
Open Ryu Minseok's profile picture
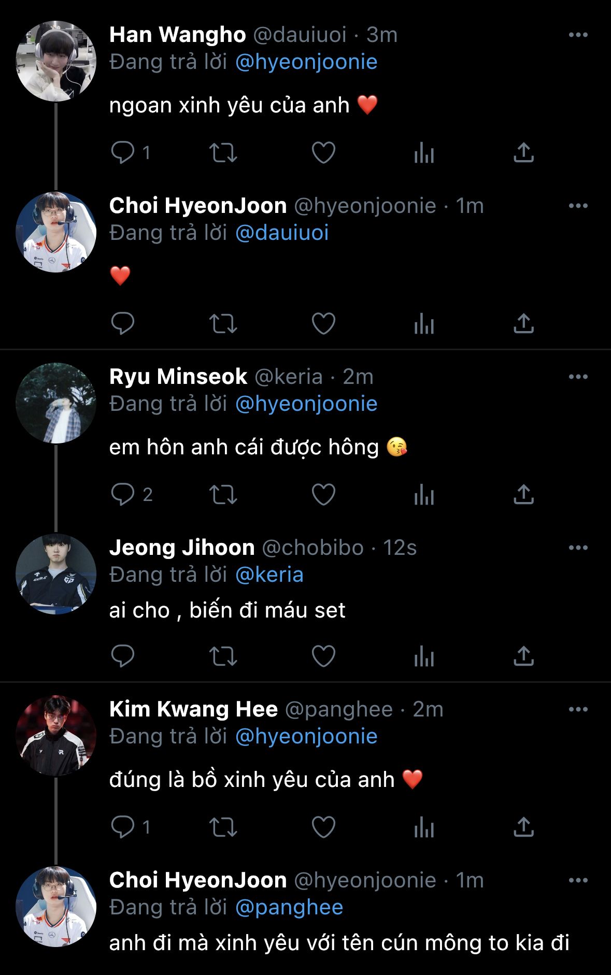[x=56, y=403]
